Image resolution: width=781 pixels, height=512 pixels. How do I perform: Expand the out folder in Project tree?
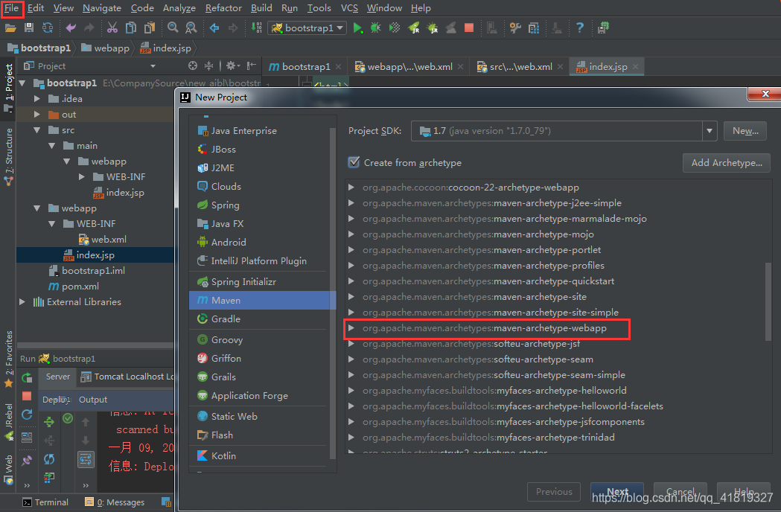tap(37, 114)
